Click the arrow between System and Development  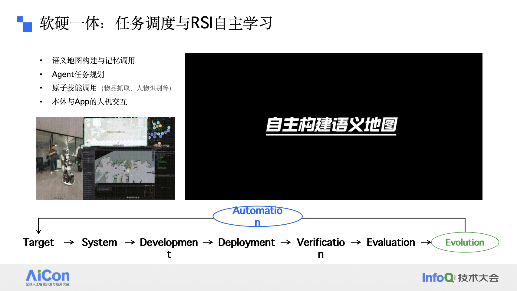[x=130, y=242]
